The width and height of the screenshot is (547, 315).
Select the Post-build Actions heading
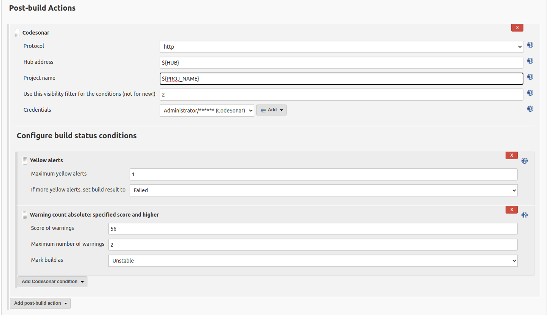[42, 8]
